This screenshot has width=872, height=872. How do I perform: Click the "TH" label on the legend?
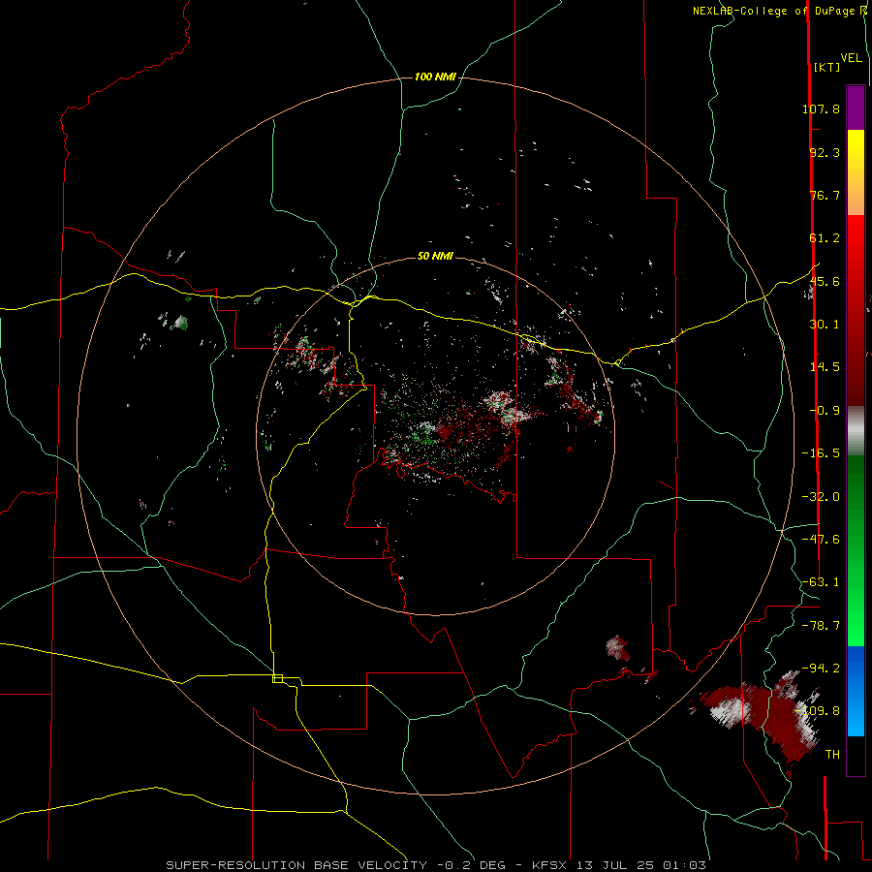[x=832, y=755]
